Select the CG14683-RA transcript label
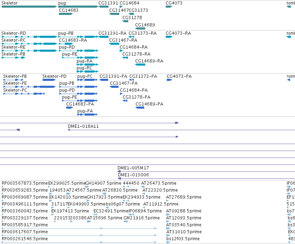Screen dimensions: 295x244 coord(73,40)
